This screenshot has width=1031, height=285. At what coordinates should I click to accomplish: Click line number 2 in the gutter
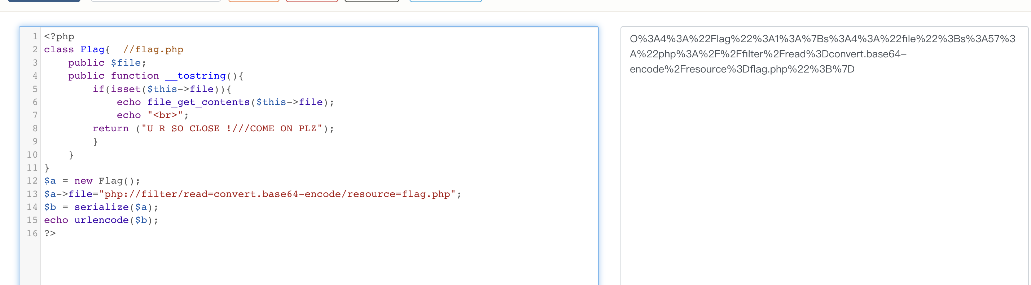(35, 50)
